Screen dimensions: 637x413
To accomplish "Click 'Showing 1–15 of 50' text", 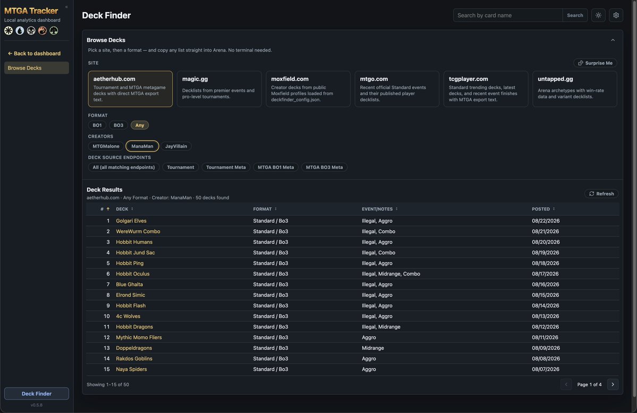I will (108, 384).
